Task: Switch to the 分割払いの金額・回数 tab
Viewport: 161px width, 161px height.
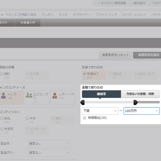Action: [140, 94]
